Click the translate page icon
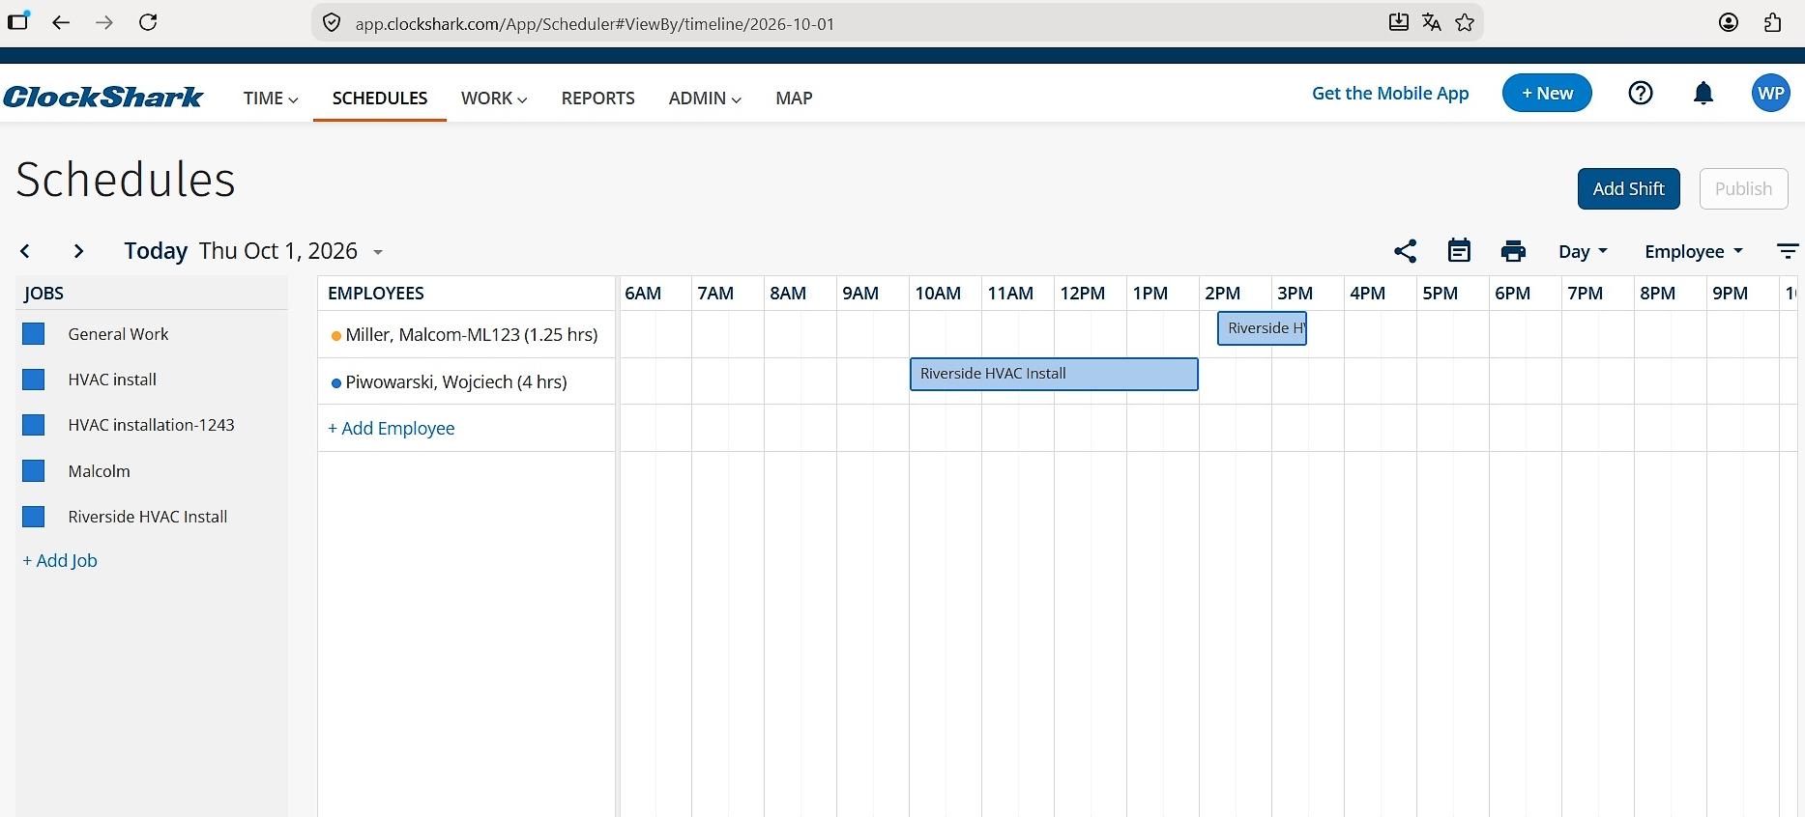This screenshot has height=817, width=1805. click(1432, 22)
